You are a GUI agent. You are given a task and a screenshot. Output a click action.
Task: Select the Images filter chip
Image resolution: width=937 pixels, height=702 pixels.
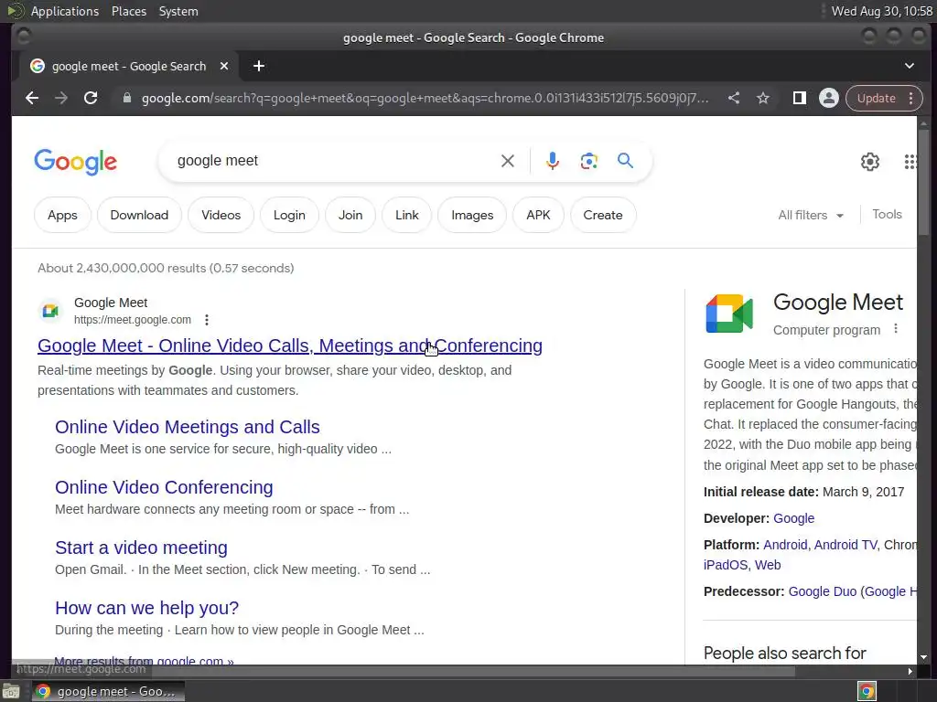pyautogui.click(x=472, y=215)
